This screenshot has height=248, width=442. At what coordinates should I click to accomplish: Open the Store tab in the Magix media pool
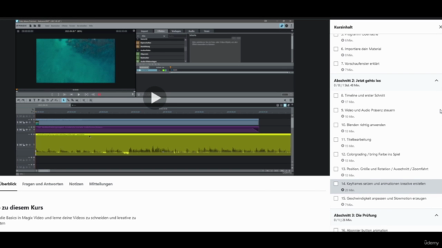coord(206,31)
